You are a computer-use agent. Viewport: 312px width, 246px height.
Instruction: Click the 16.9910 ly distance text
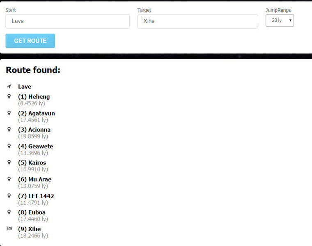click(33, 169)
